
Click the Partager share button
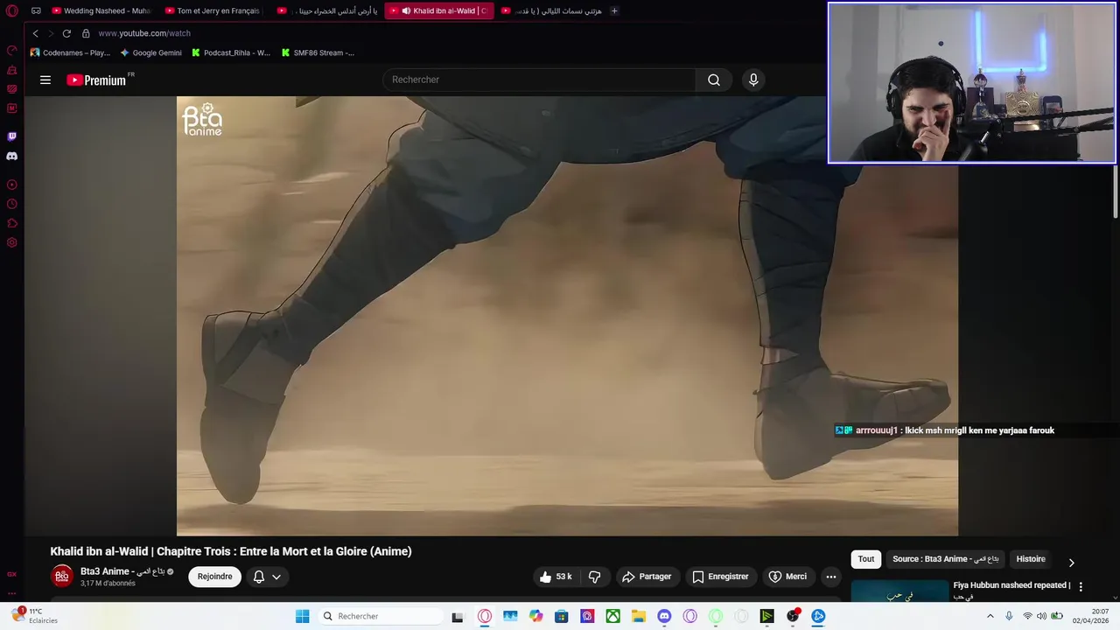(647, 577)
